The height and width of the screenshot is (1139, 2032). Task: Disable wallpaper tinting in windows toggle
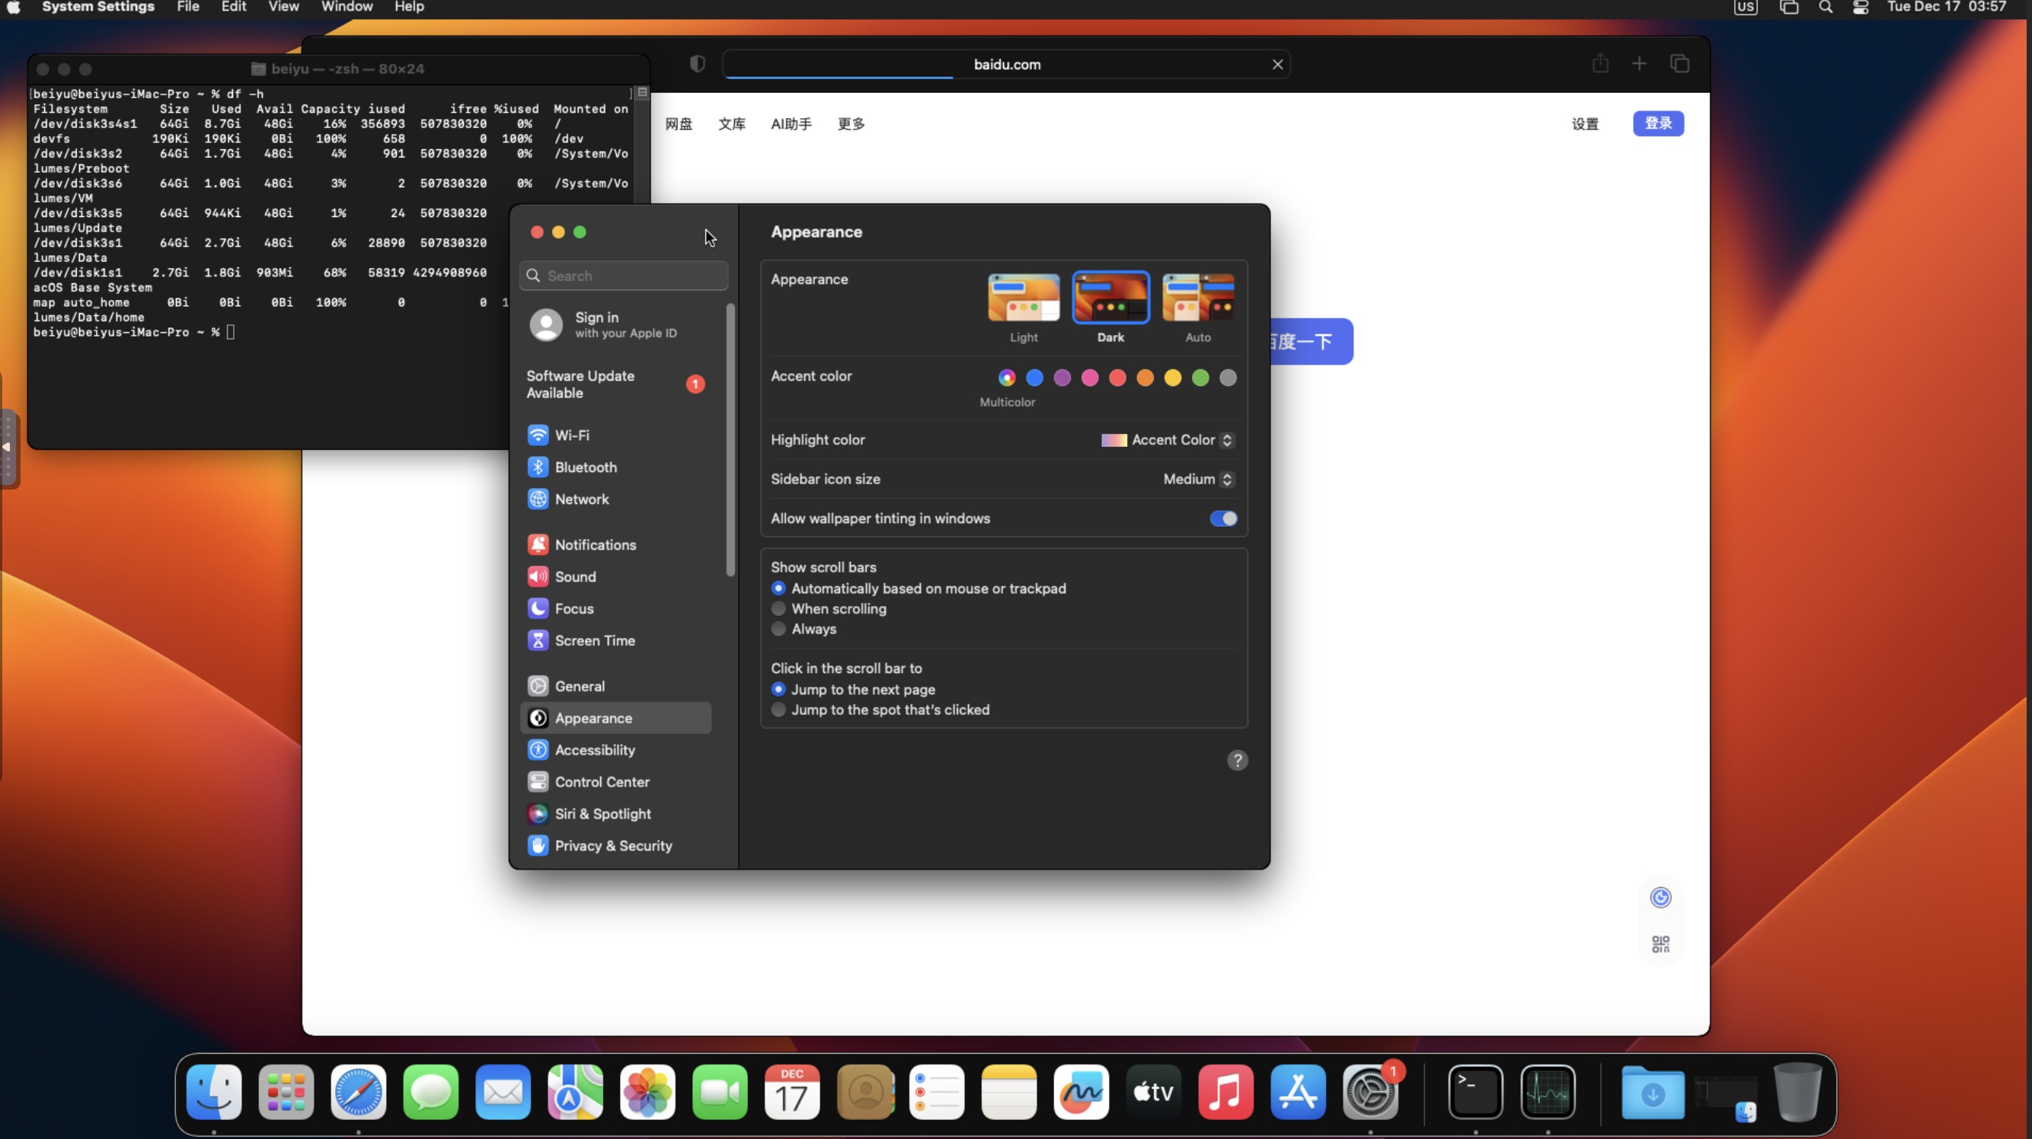pos(1223,518)
